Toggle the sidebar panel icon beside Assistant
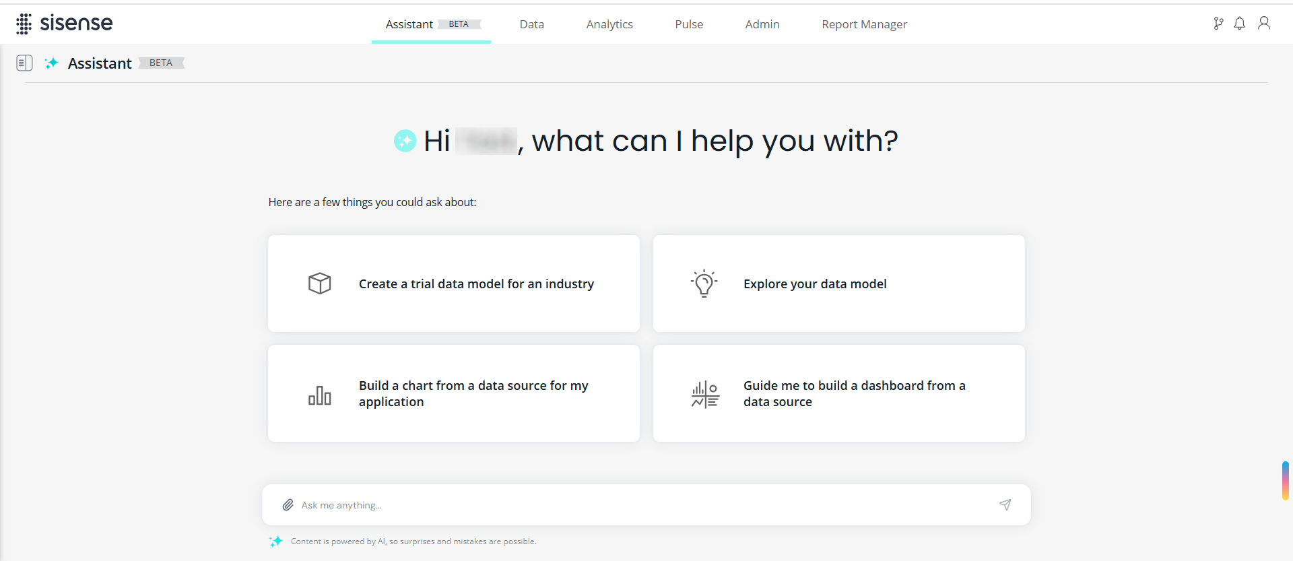This screenshot has width=1293, height=561. point(24,63)
